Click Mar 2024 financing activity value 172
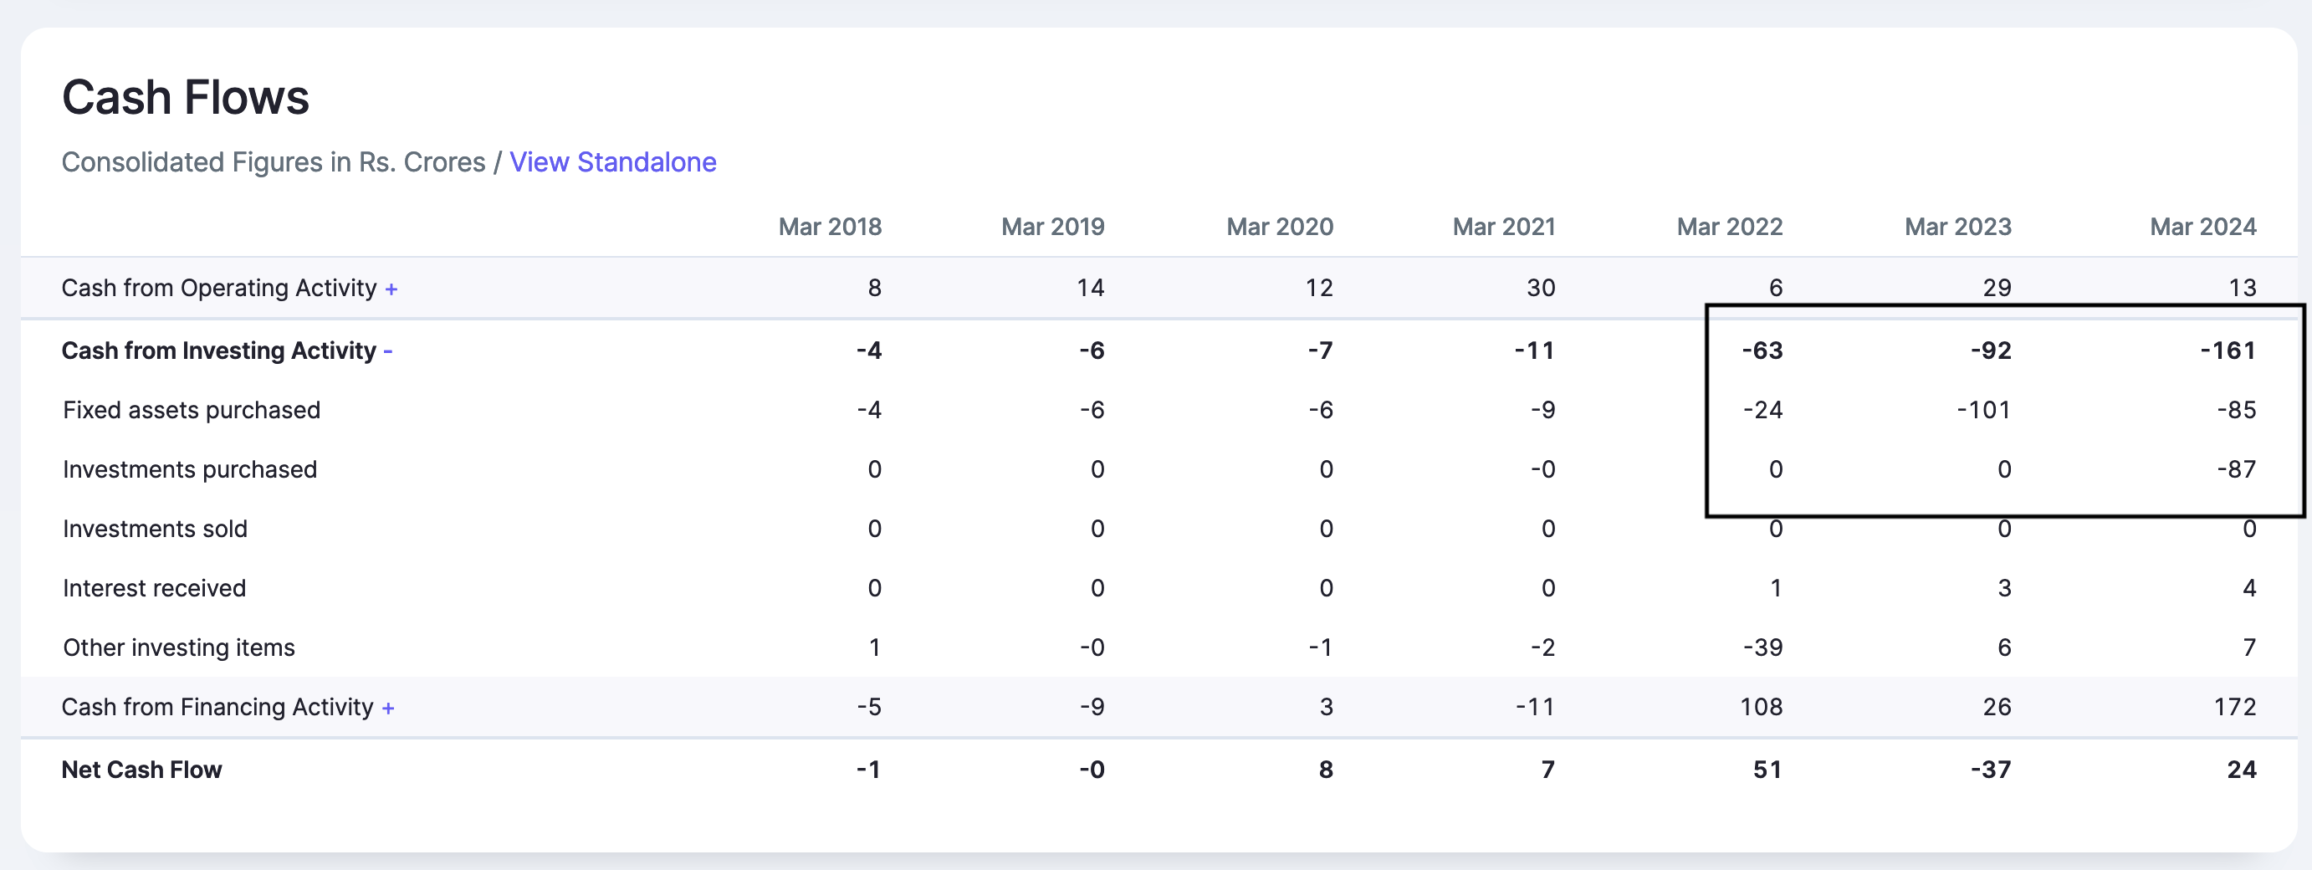The height and width of the screenshot is (870, 2312). point(2234,708)
